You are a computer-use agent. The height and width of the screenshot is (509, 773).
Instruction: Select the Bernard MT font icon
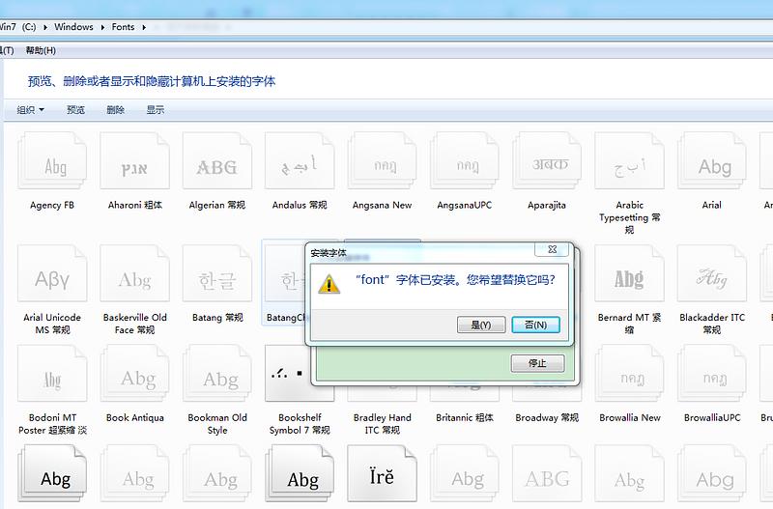630,273
